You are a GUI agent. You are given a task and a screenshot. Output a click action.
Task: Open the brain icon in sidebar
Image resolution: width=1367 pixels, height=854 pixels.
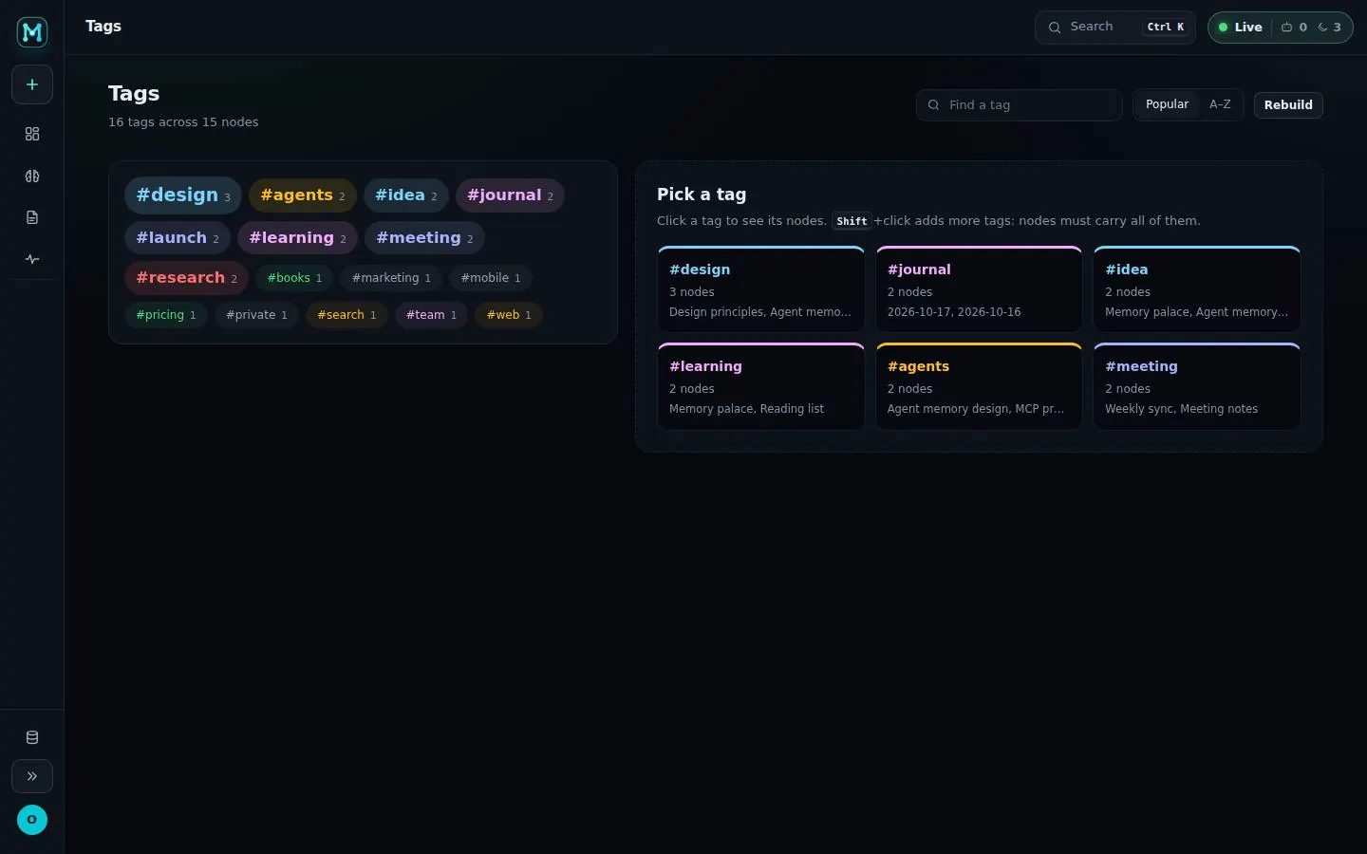pyautogui.click(x=32, y=176)
